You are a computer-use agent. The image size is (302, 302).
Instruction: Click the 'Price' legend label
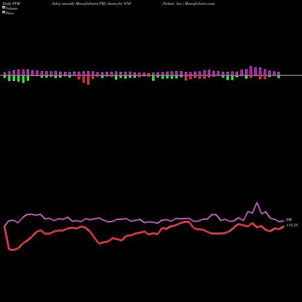pyautogui.click(x=10, y=13)
